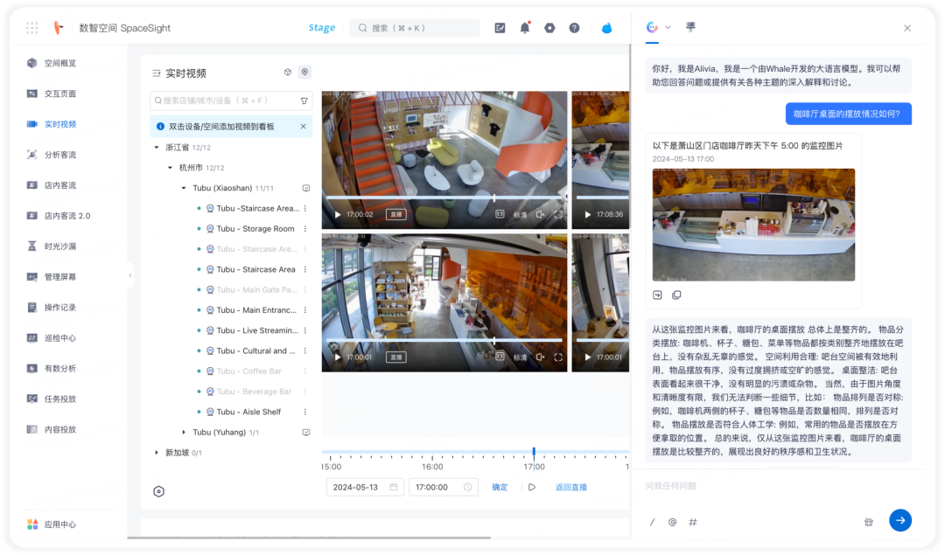This screenshot has width=945, height=555.
Task: Toggle the Tubu (Xiaoshan) selection checkbox
Action: pyautogui.click(x=306, y=189)
